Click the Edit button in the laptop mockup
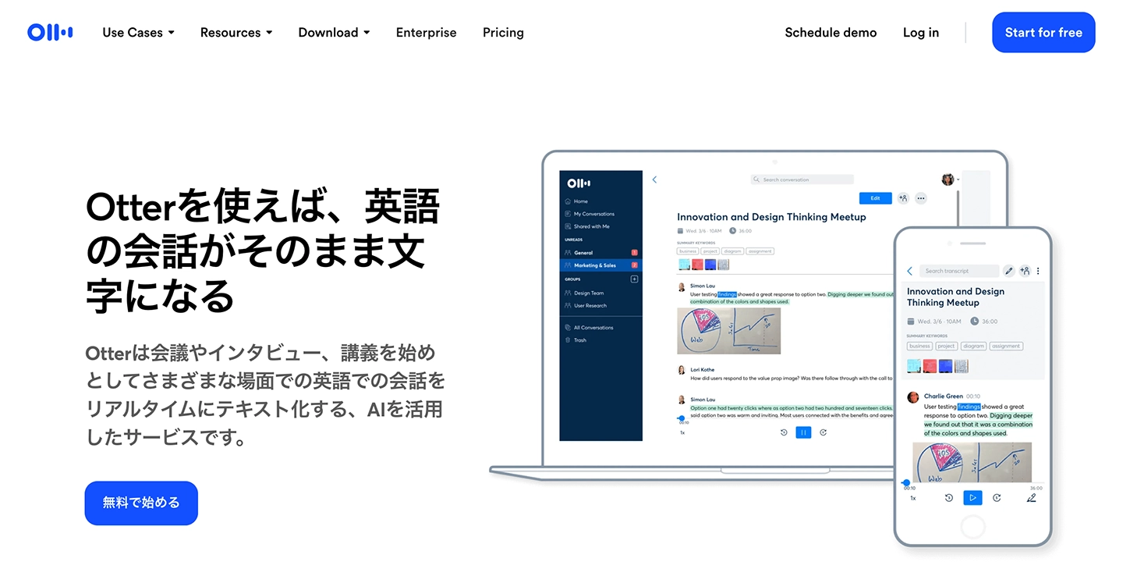The height and width of the screenshot is (576, 1123). pos(875,198)
